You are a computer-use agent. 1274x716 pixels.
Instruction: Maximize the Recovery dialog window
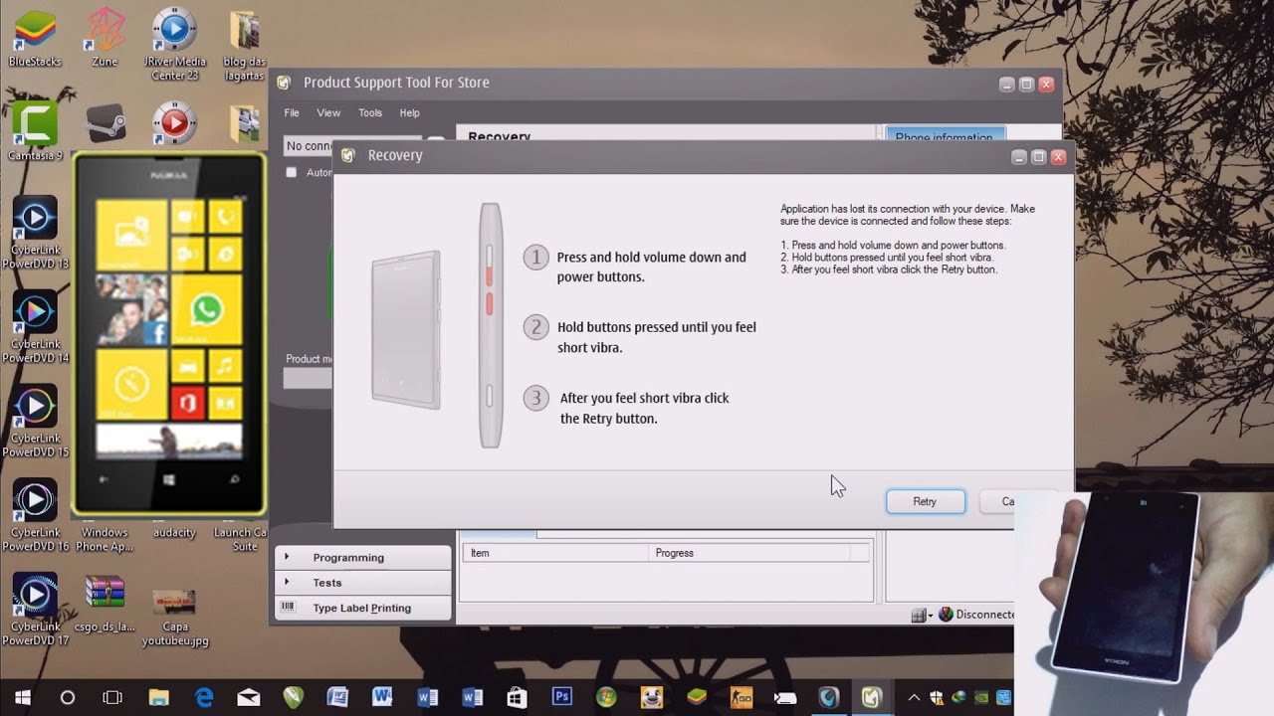1038,157
